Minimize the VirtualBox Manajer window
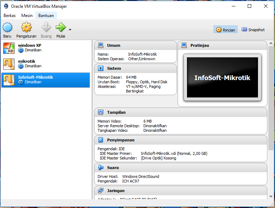 click(x=233, y=6)
